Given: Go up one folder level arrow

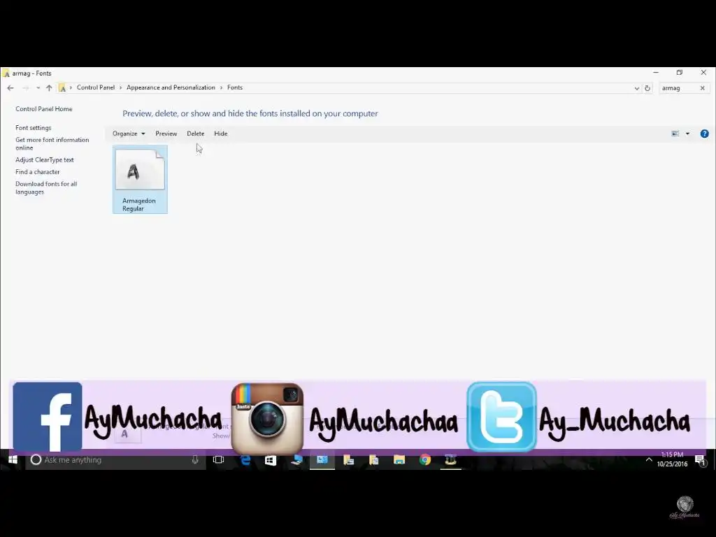Looking at the screenshot, I should coord(49,87).
